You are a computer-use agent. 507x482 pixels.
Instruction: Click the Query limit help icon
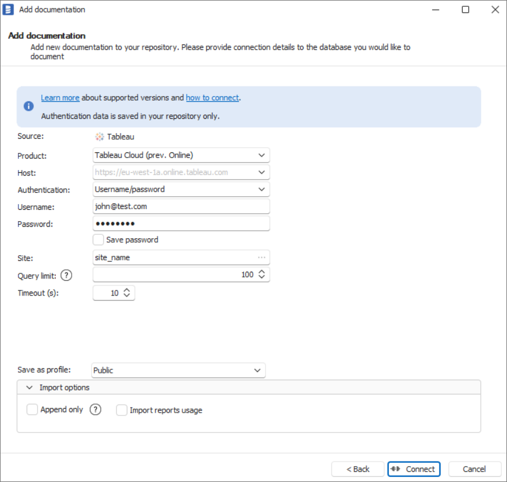67,276
